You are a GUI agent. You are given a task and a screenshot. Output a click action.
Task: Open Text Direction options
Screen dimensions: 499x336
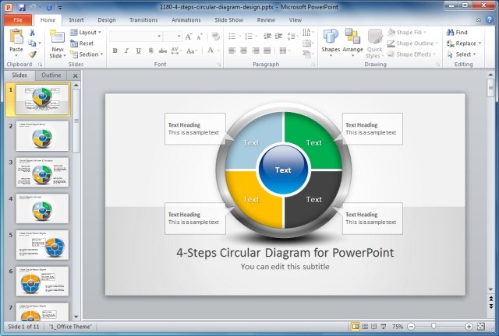(x=308, y=32)
